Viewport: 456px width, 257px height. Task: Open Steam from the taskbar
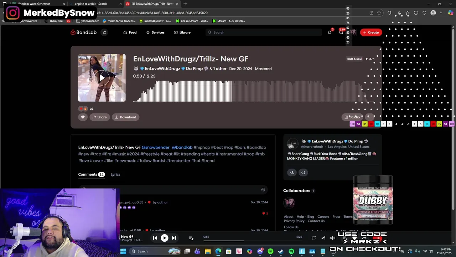pos(281,251)
